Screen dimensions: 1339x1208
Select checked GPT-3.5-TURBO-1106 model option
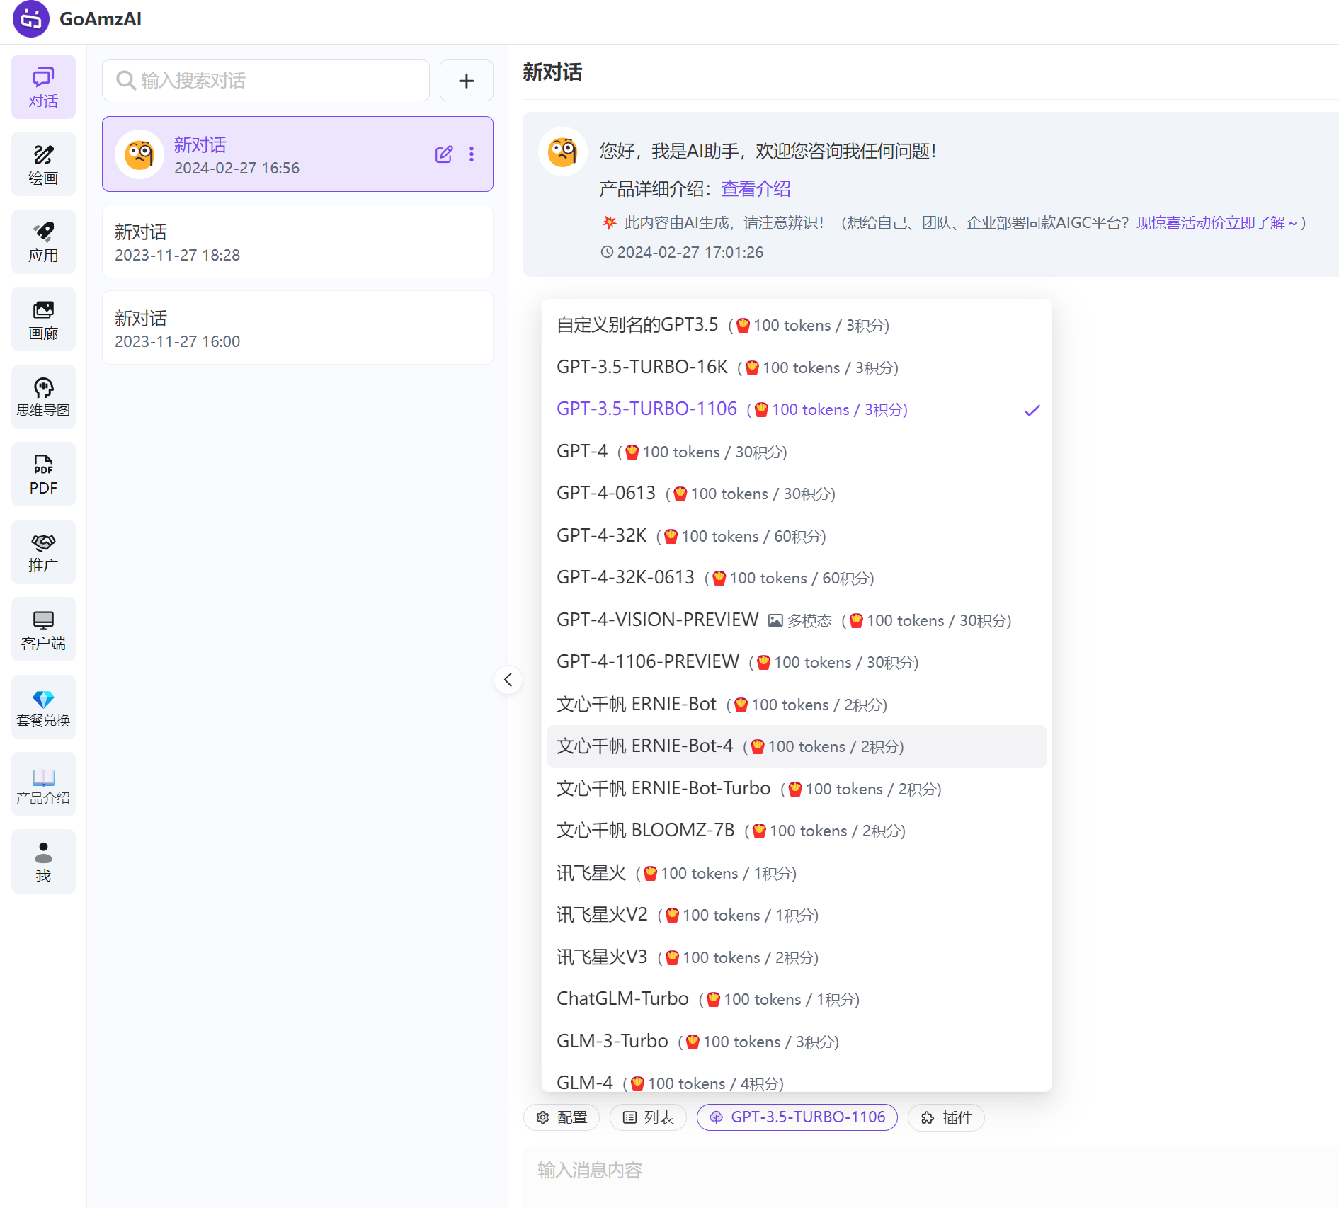click(797, 409)
